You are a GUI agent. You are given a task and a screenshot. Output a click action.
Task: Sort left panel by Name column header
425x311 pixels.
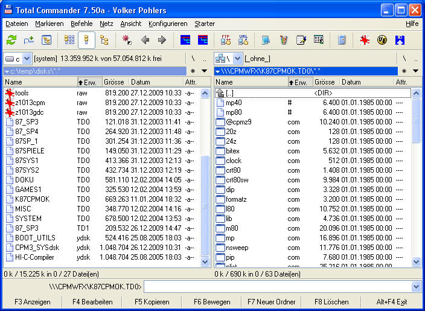[x=40, y=82]
